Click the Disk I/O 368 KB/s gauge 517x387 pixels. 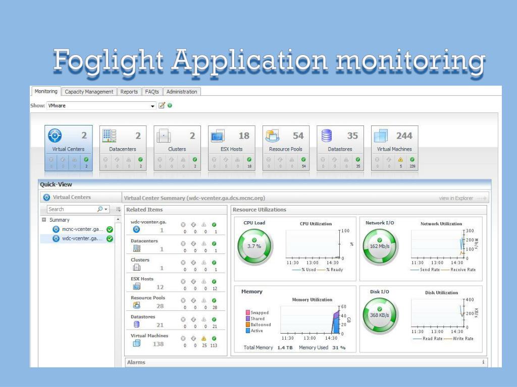coord(380,315)
